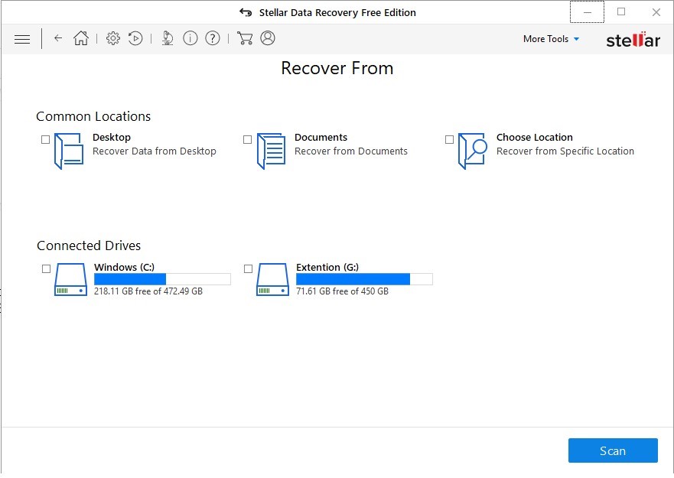The width and height of the screenshot is (674, 478).
Task: Click '218.11 GB free of 472.49 GB'
Action: pos(148,291)
